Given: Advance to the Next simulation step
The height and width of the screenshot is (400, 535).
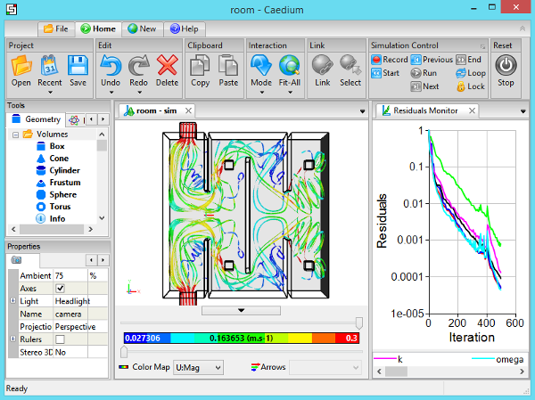Looking at the screenshot, I should [x=424, y=86].
